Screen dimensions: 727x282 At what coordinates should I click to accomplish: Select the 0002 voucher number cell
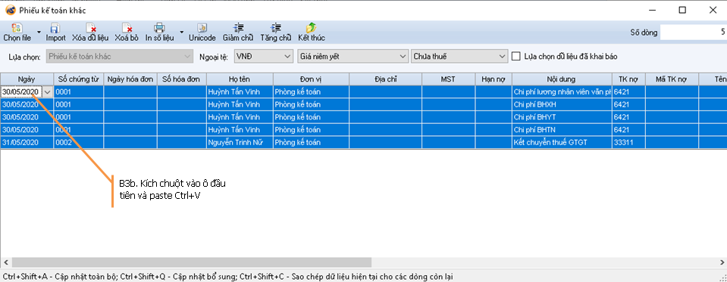tap(78, 142)
